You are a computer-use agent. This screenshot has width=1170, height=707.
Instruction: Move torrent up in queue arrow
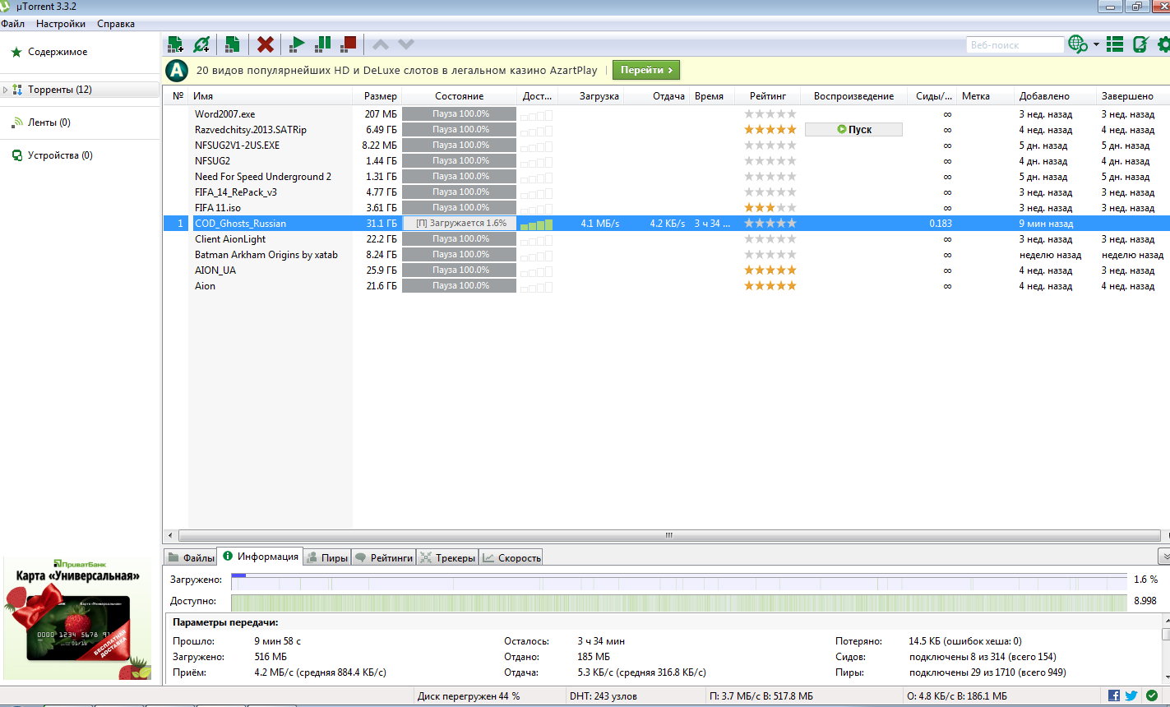point(381,44)
